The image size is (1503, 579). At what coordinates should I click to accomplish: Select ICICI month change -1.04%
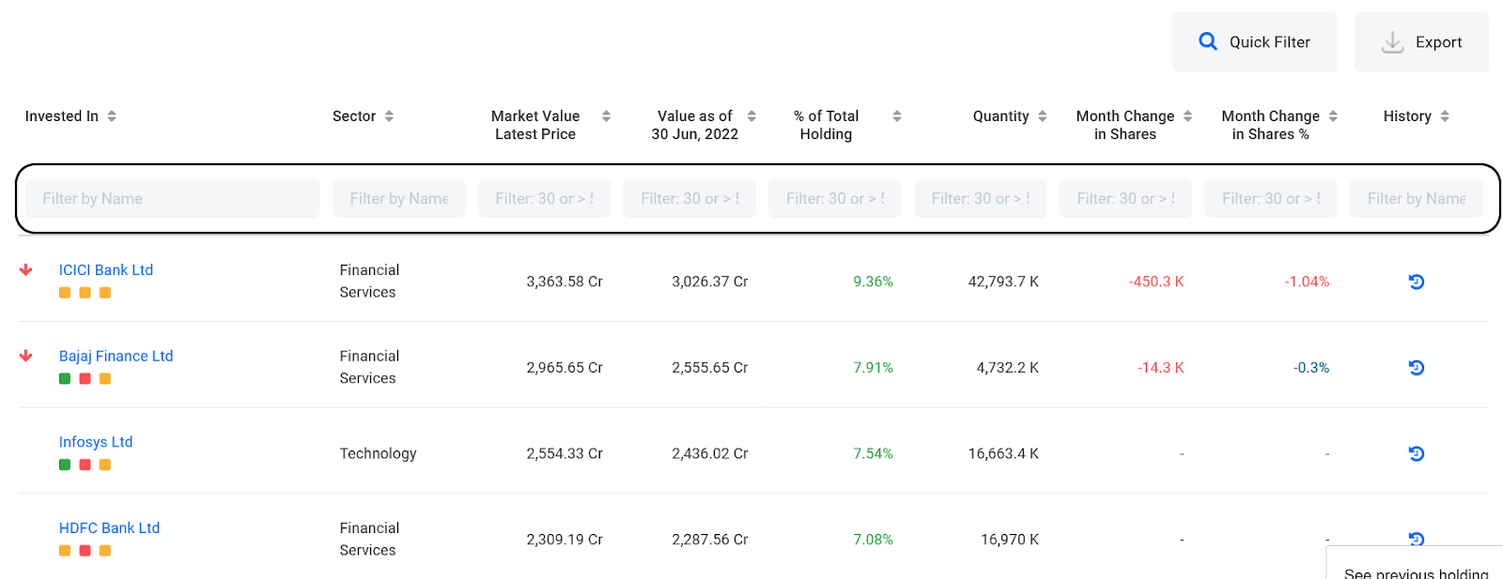tap(1307, 282)
